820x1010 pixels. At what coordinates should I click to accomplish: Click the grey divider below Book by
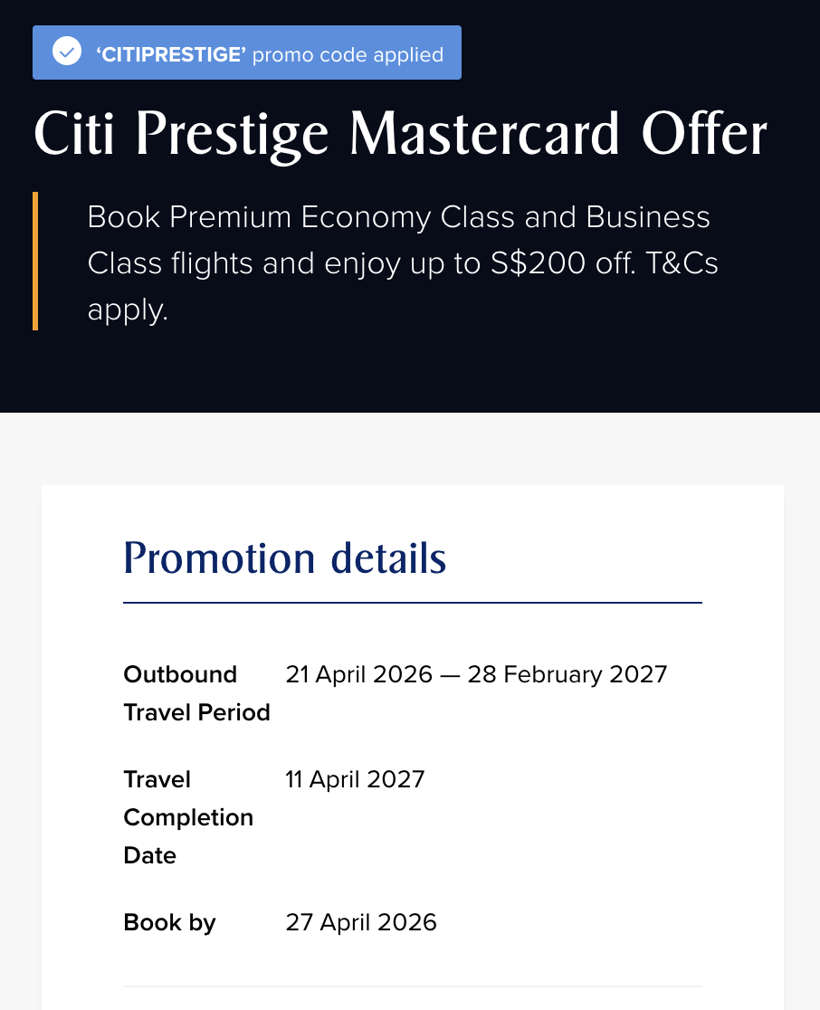click(413, 986)
